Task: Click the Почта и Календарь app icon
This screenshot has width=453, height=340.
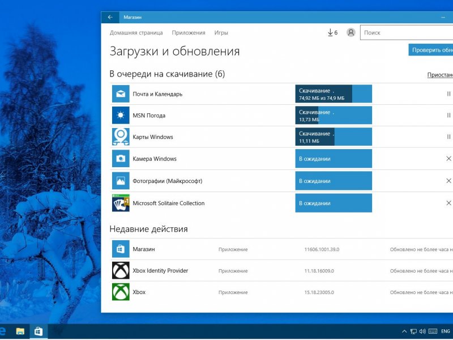Action: [x=121, y=93]
